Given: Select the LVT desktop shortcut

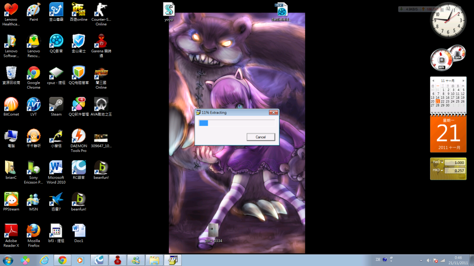Looking at the screenshot, I should tap(33, 107).
